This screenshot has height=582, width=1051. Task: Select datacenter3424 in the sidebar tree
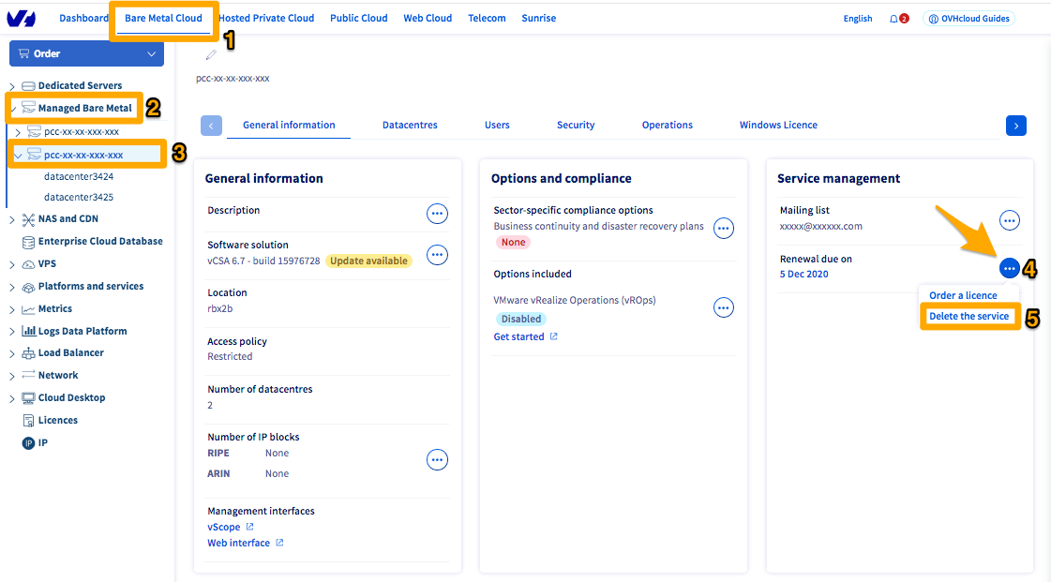coord(79,176)
